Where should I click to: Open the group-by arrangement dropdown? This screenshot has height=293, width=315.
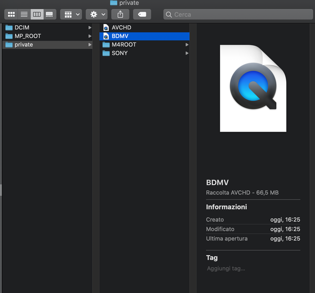(x=71, y=14)
